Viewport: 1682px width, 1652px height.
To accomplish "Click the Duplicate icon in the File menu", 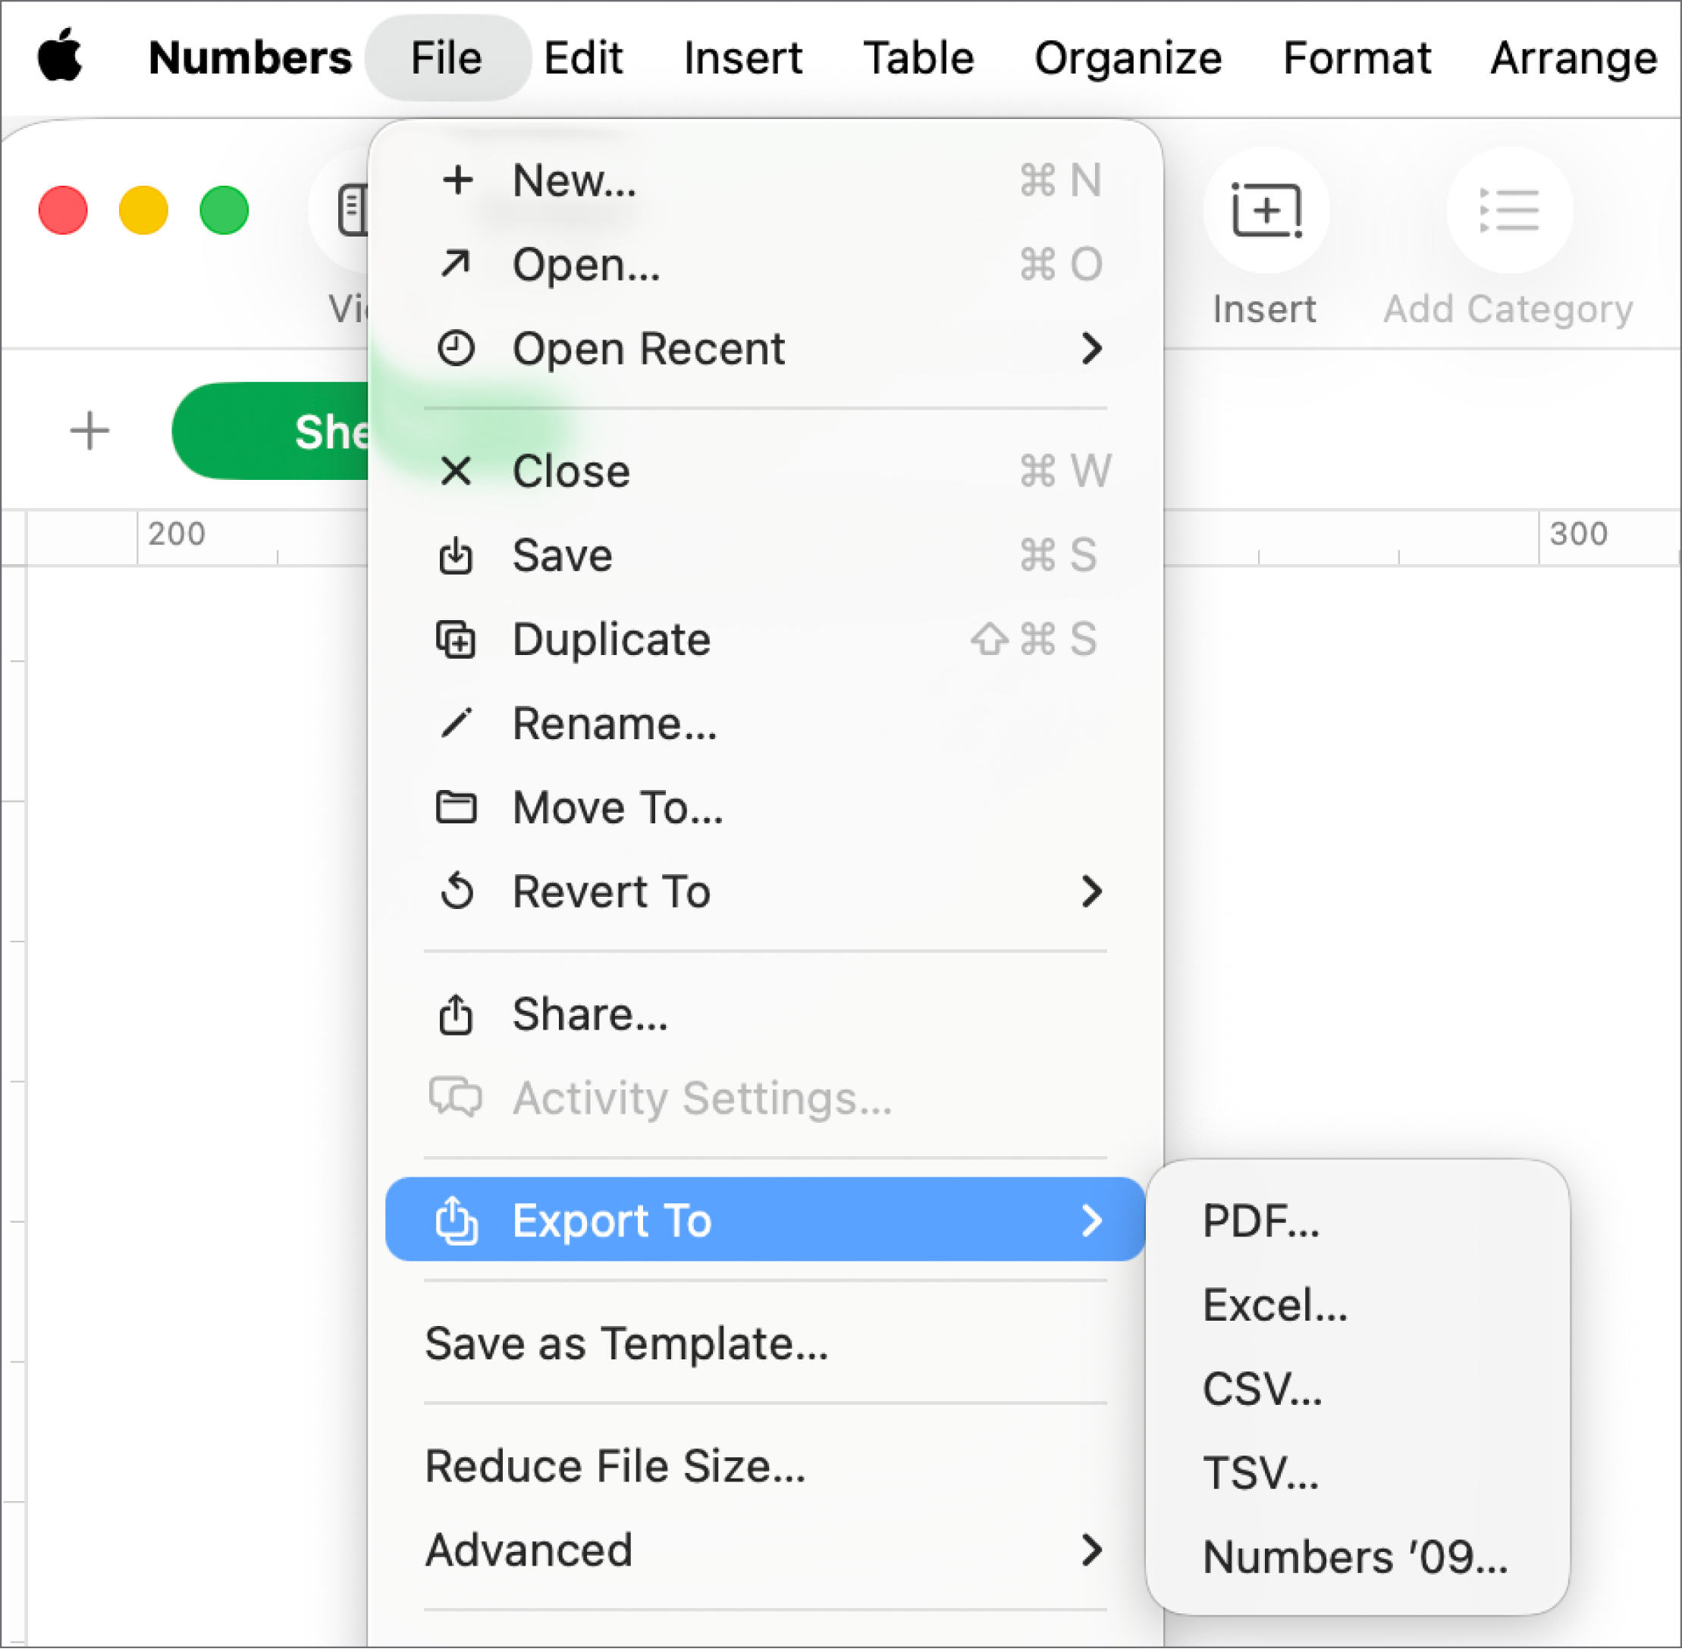I will (457, 639).
